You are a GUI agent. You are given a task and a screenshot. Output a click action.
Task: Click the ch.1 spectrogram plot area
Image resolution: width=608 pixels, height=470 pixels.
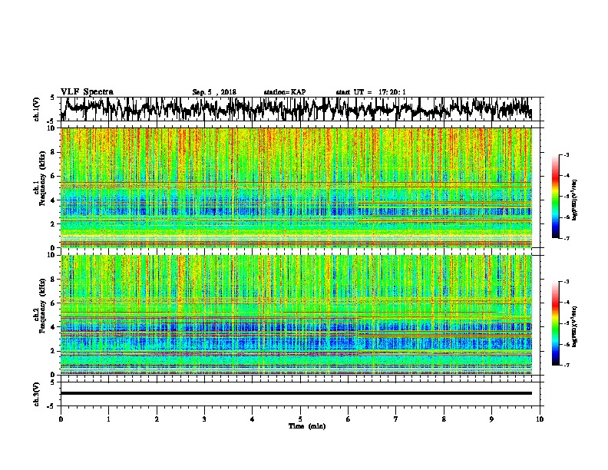click(296, 187)
